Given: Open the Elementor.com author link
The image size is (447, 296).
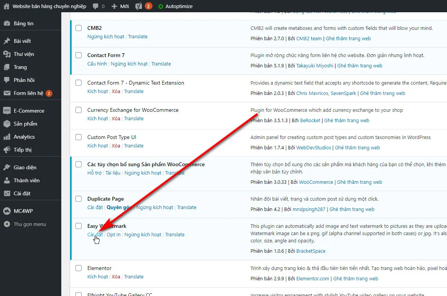Looking at the screenshot, I should 313,279.
